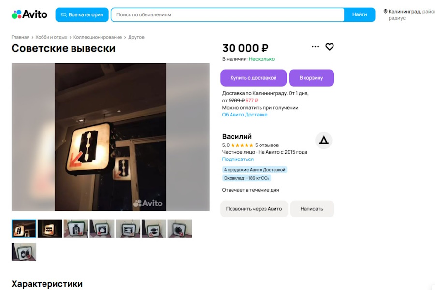Click the Avito logo
This screenshot has height=290, width=435.
click(29, 14)
